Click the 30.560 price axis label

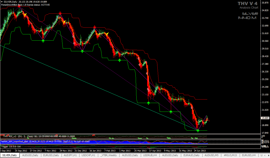click(265, 41)
